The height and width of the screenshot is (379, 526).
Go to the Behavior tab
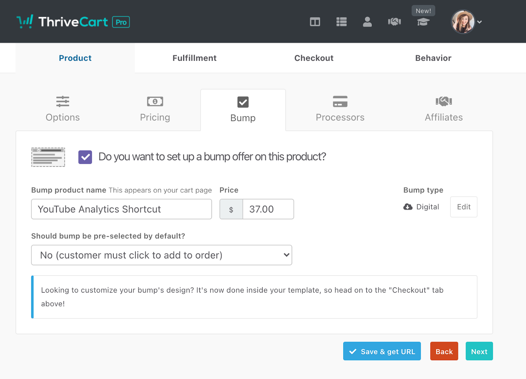[x=433, y=58]
